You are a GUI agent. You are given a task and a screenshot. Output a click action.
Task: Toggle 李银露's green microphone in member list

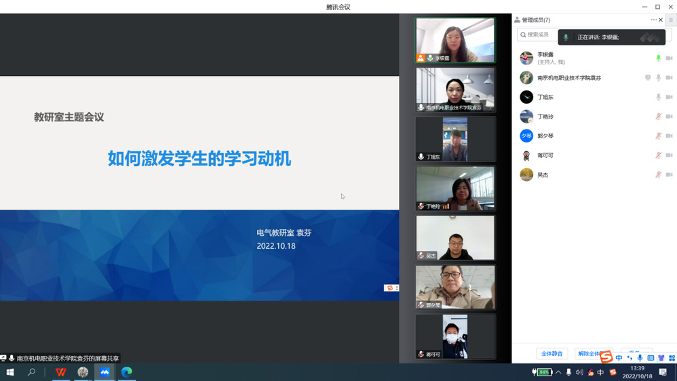click(x=658, y=58)
